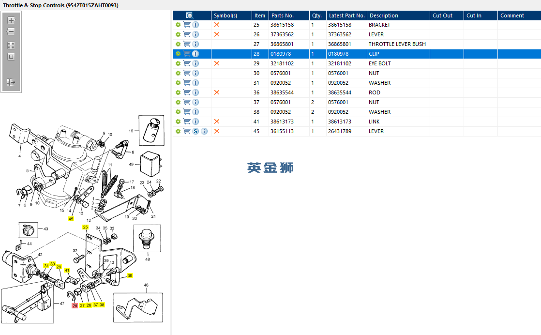541x335 pixels.
Task: Open info for EYE BOLT row
Action: click(x=195, y=63)
